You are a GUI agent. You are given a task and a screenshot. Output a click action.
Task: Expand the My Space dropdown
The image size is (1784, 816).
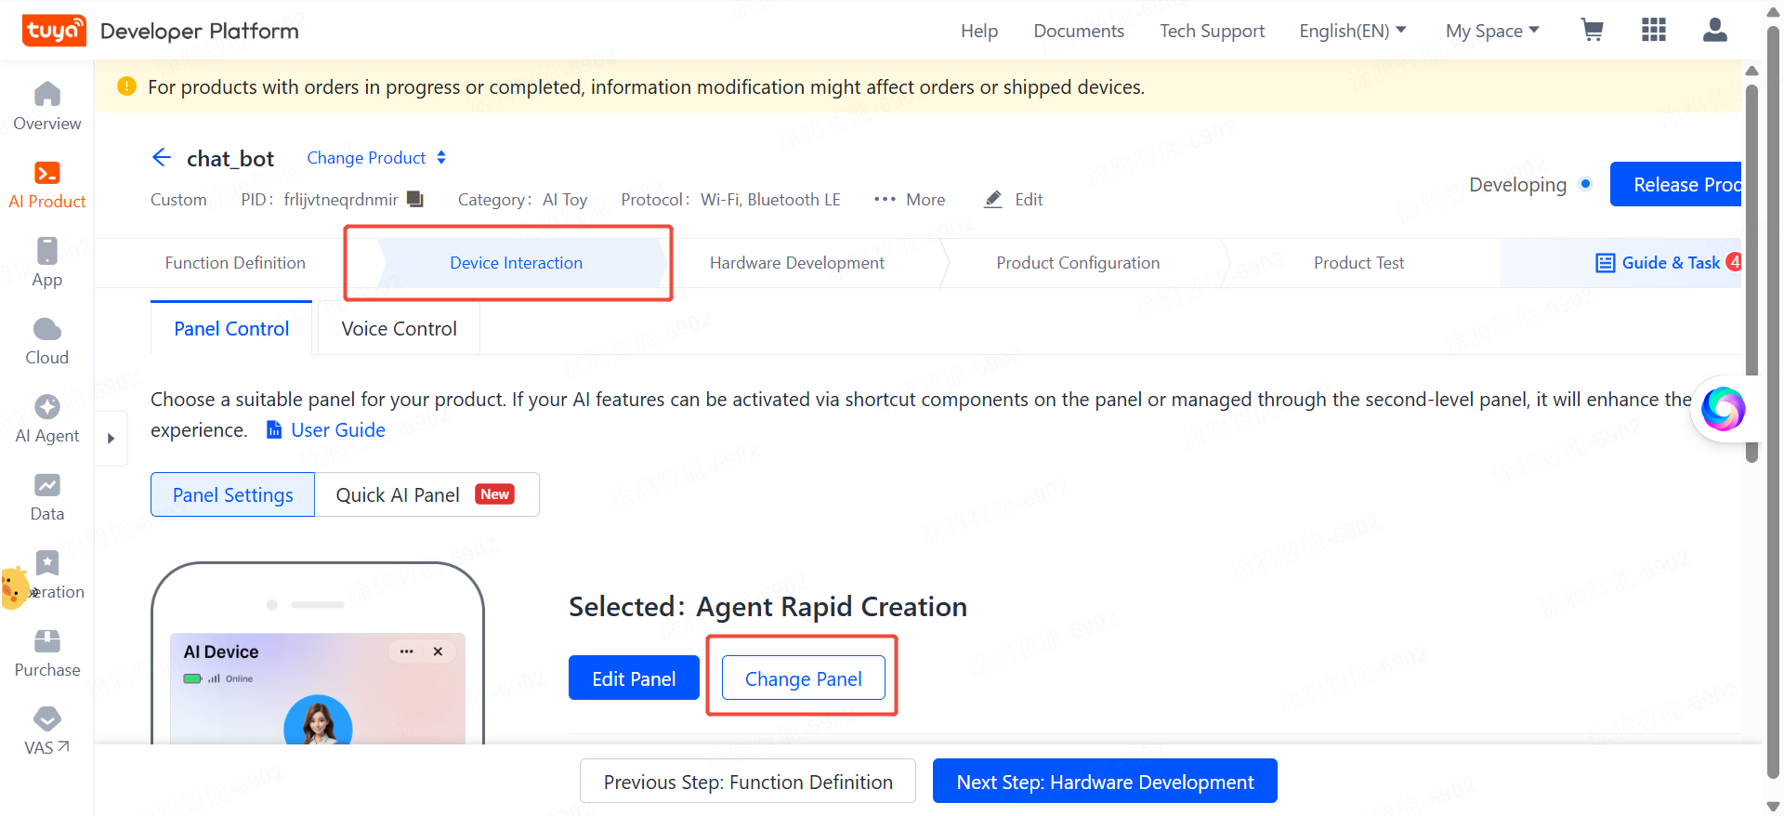pos(1492,31)
